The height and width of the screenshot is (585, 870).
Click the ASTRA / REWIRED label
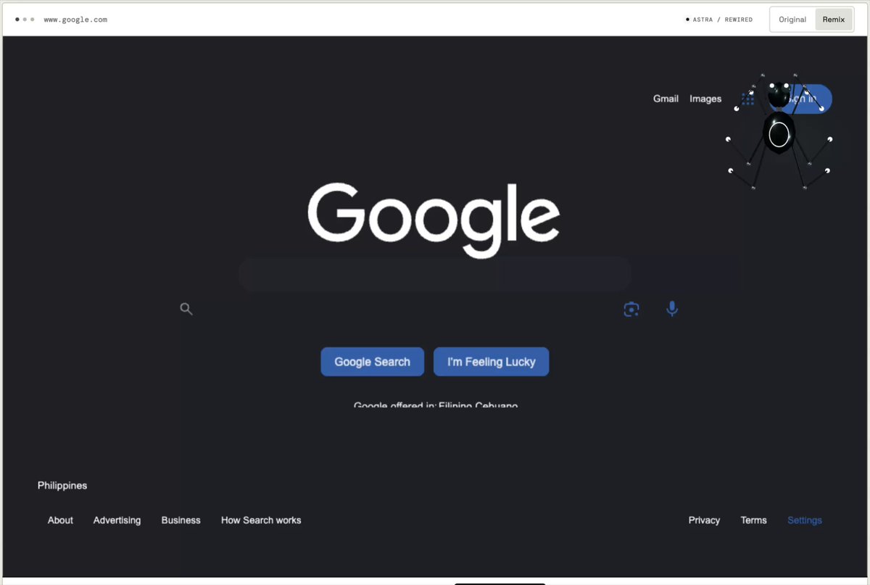pyautogui.click(x=719, y=20)
